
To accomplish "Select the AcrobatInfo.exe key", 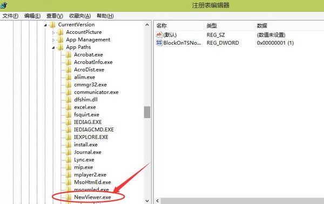I will tap(93, 62).
